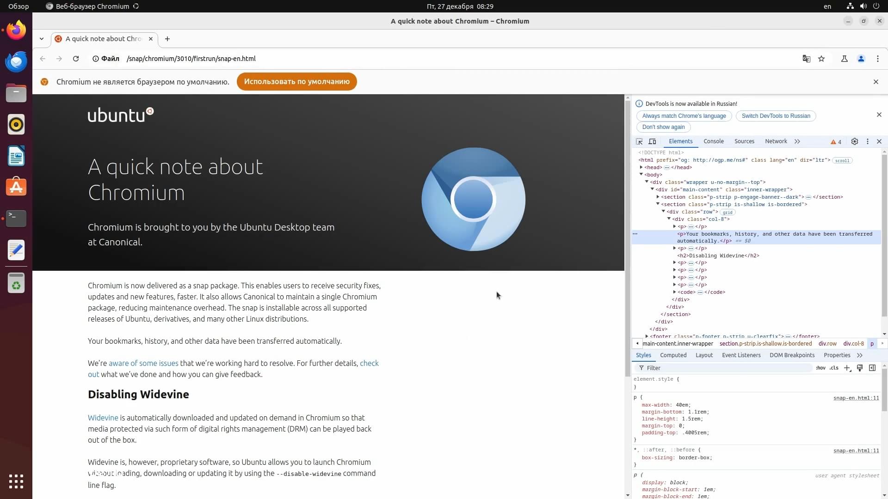888x499 pixels.
Task: Open the tab search dropdown arrow
Action: tap(42, 39)
